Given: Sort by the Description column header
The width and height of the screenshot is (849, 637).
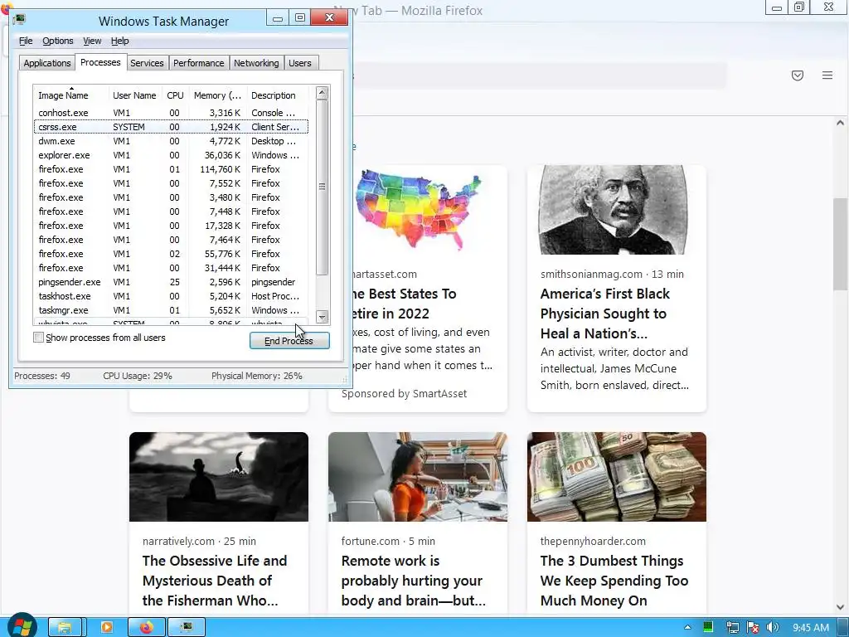Looking at the screenshot, I should (279, 95).
